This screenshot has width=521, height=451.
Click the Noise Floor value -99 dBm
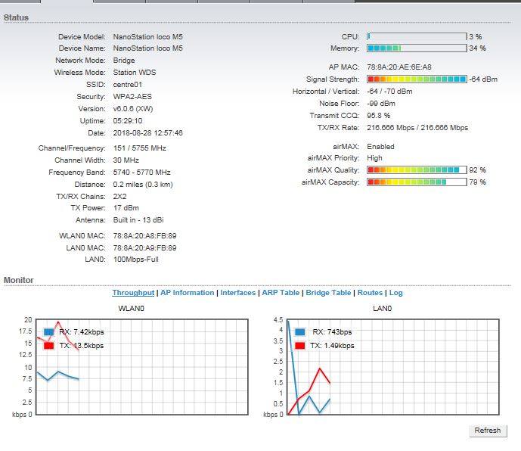pyautogui.click(x=381, y=104)
